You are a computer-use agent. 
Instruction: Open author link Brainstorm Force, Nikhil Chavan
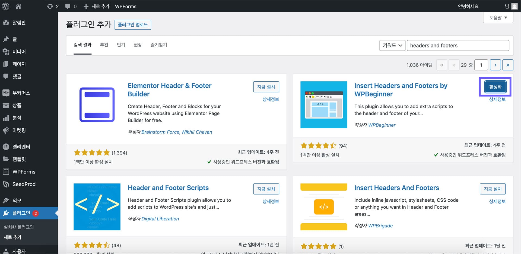click(x=177, y=132)
